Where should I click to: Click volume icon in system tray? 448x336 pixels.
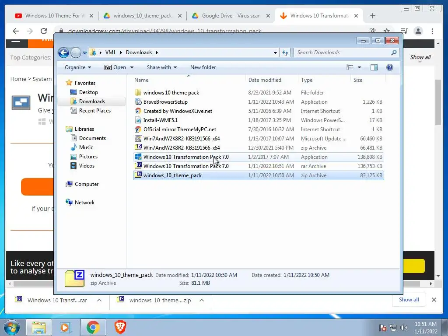coord(404,328)
